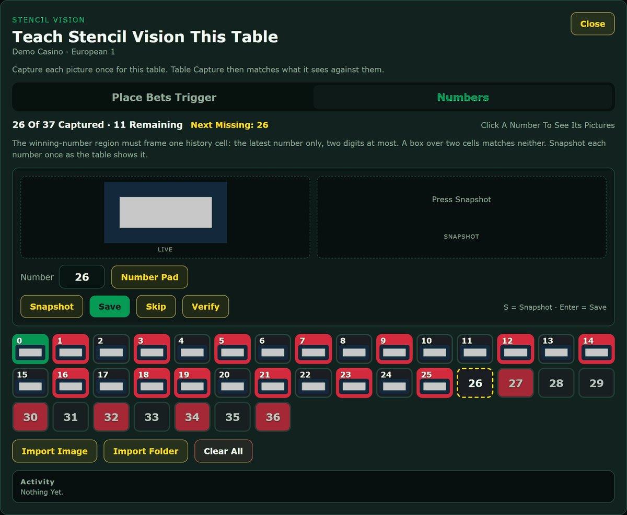627x515 pixels.
Task: Select captured number 23 tile
Action: pyautogui.click(x=354, y=383)
